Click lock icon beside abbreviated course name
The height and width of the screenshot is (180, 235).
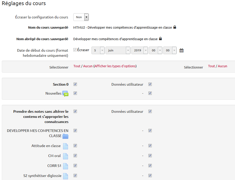pos(160,39)
